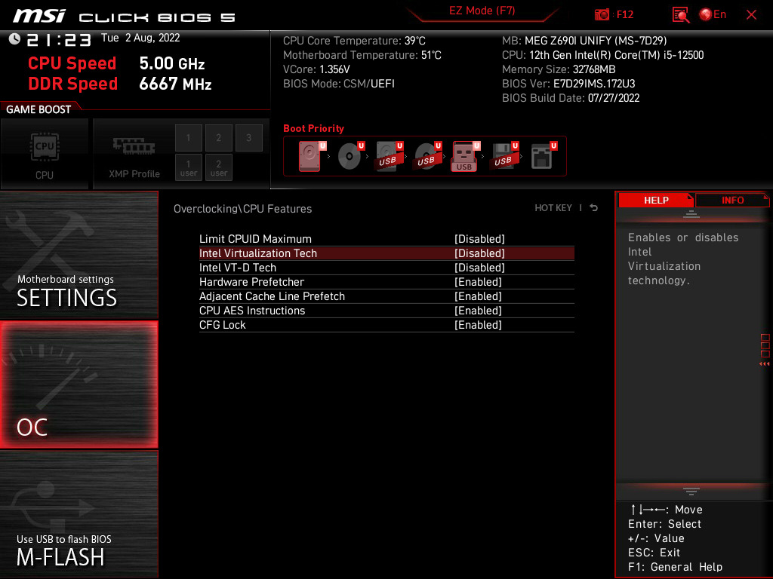Open the OC overclocking panel
Viewport: 773px width, 579px height.
click(79, 384)
